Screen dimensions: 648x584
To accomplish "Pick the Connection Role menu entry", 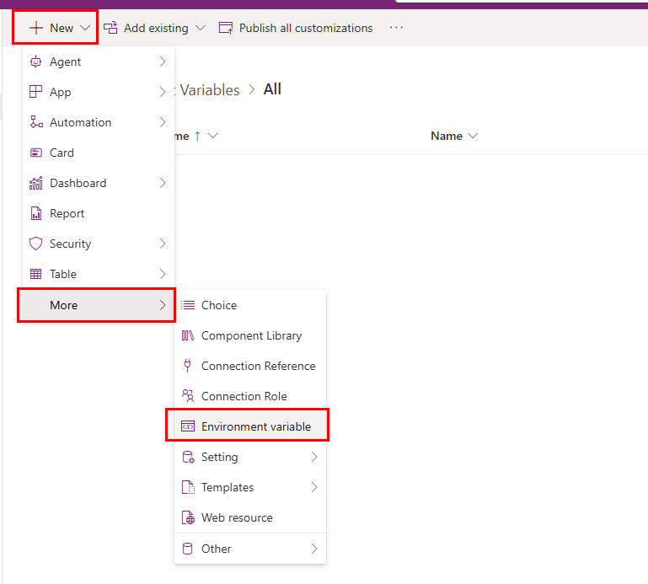I will point(244,396).
